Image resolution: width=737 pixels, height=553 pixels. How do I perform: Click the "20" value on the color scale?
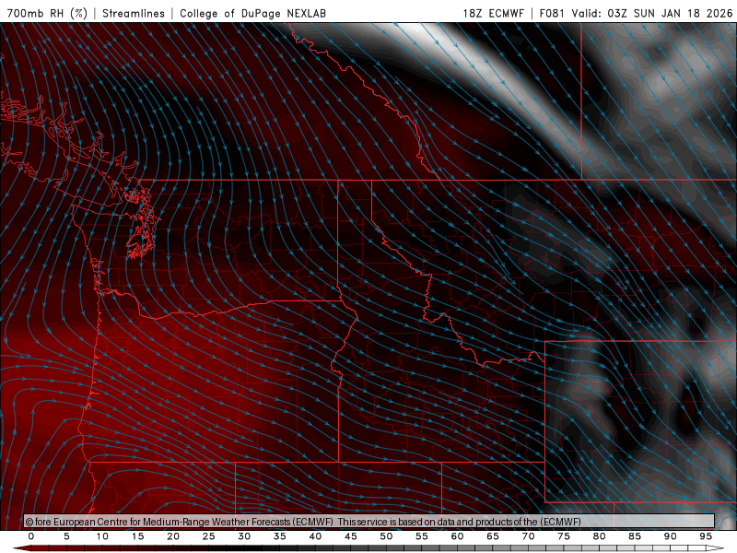point(173,536)
